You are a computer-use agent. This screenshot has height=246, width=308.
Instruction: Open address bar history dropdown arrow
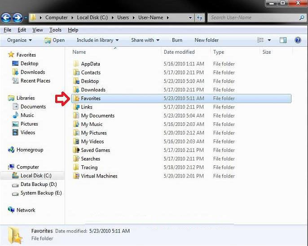tap(190, 18)
